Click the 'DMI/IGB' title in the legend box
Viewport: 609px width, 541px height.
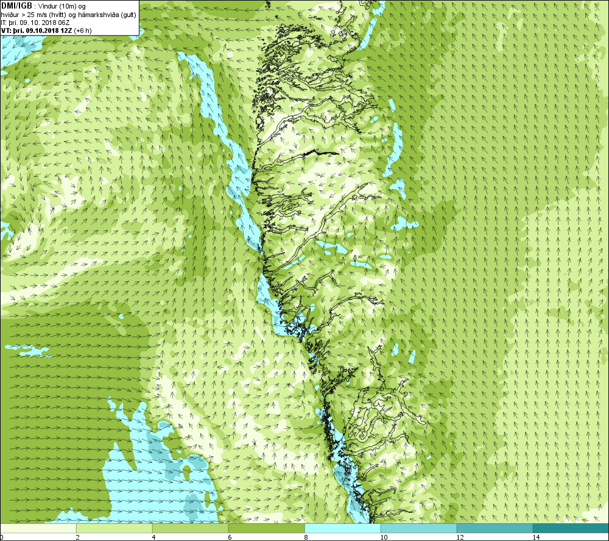click(16, 6)
